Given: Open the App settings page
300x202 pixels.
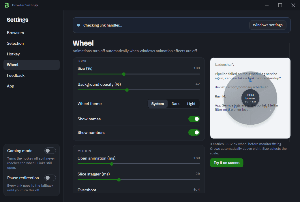Looking at the screenshot, I should [31, 86].
